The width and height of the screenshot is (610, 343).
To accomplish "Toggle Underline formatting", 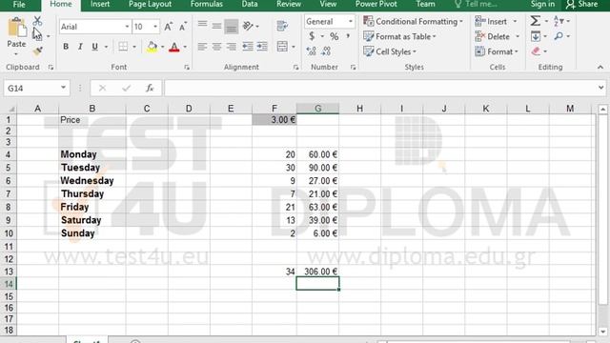I will tap(94, 47).
